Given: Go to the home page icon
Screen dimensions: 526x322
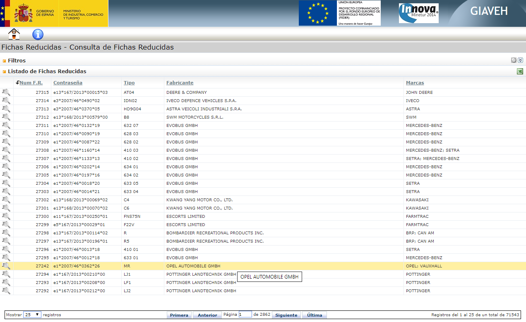Looking at the screenshot, I should point(14,34).
